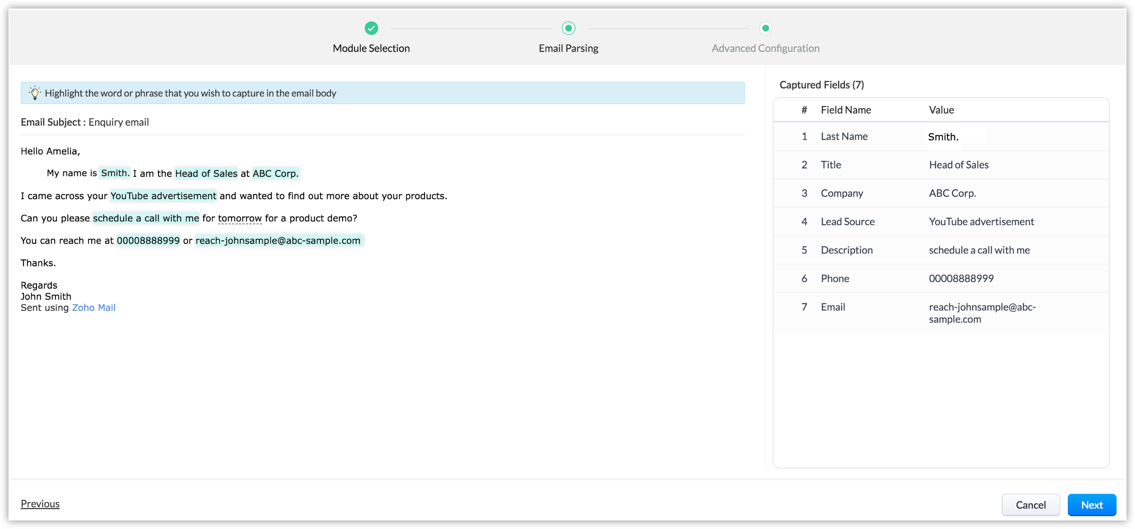
Task: Click the Module Selection completed checkmark icon
Action: pos(372,28)
